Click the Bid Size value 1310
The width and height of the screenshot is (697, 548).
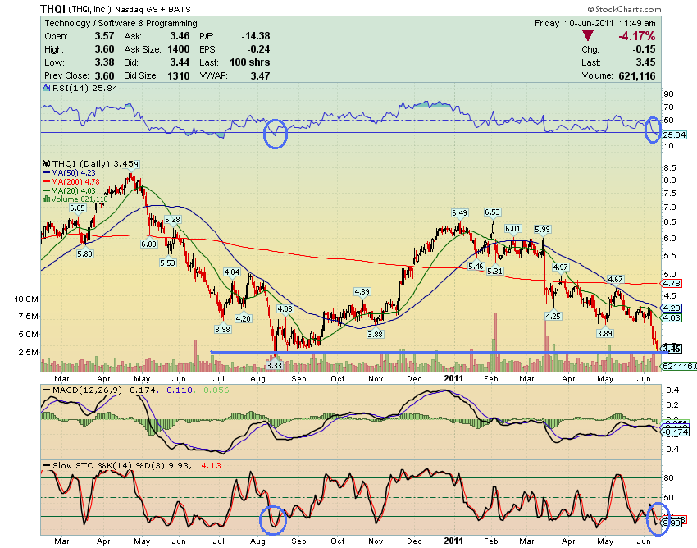point(179,75)
